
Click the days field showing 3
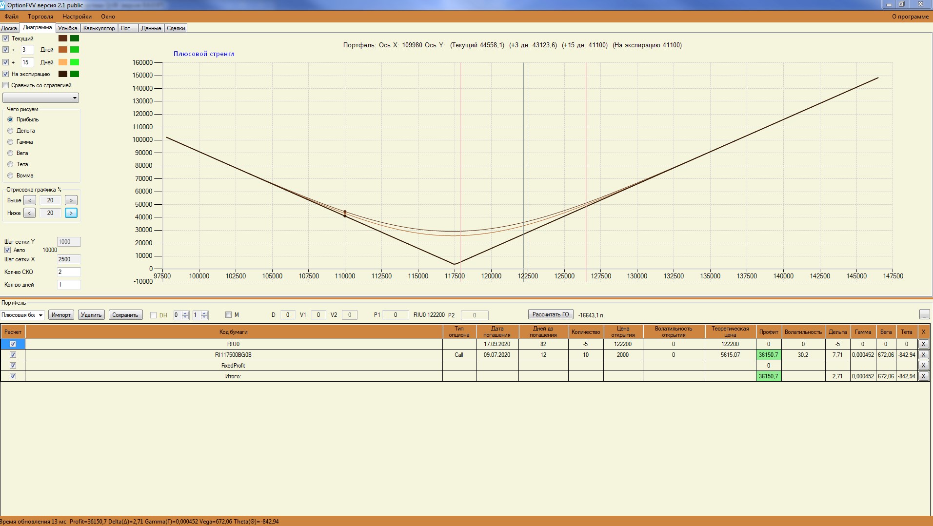point(27,50)
